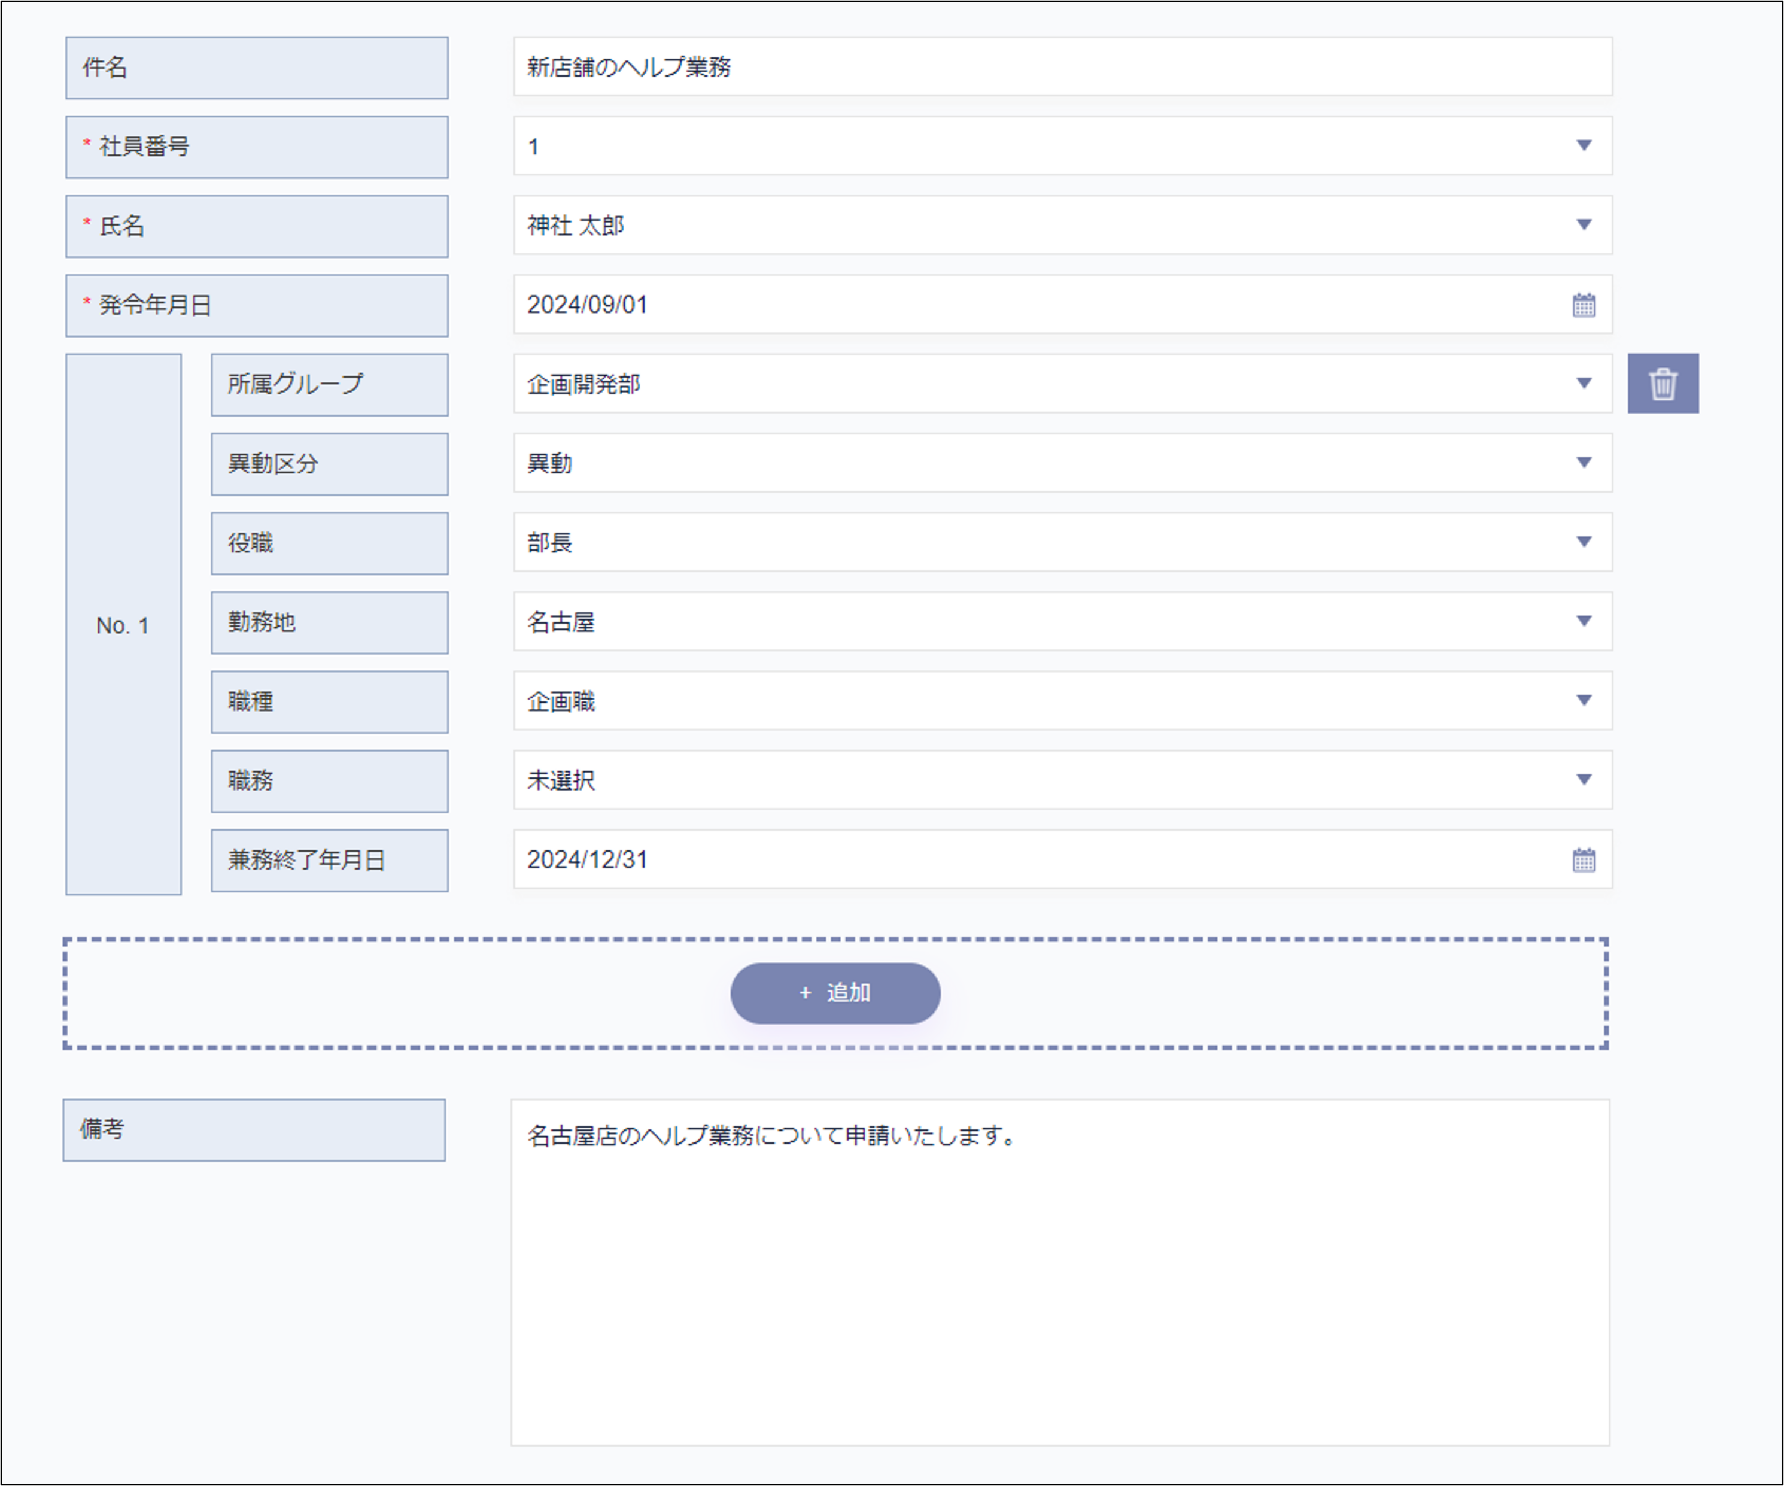This screenshot has width=1784, height=1486.
Task: Click the 件名 label
Action: [x=257, y=67]
